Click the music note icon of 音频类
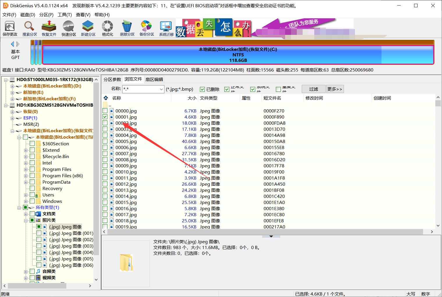Screen dimensions: 442x297 [x=38, y=271]
